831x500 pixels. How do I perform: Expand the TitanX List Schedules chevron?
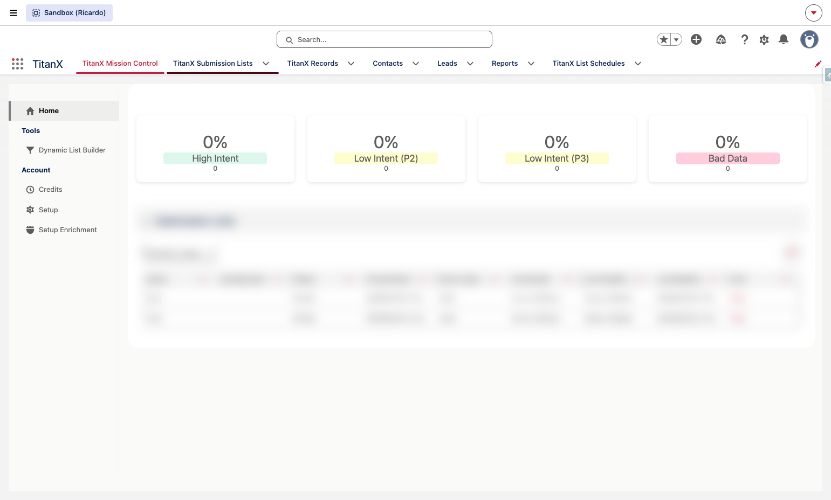638,64
